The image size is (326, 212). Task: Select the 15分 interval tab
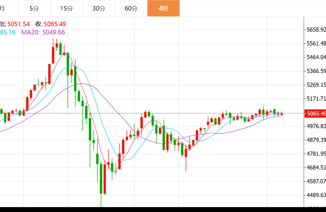click(66, 8)
